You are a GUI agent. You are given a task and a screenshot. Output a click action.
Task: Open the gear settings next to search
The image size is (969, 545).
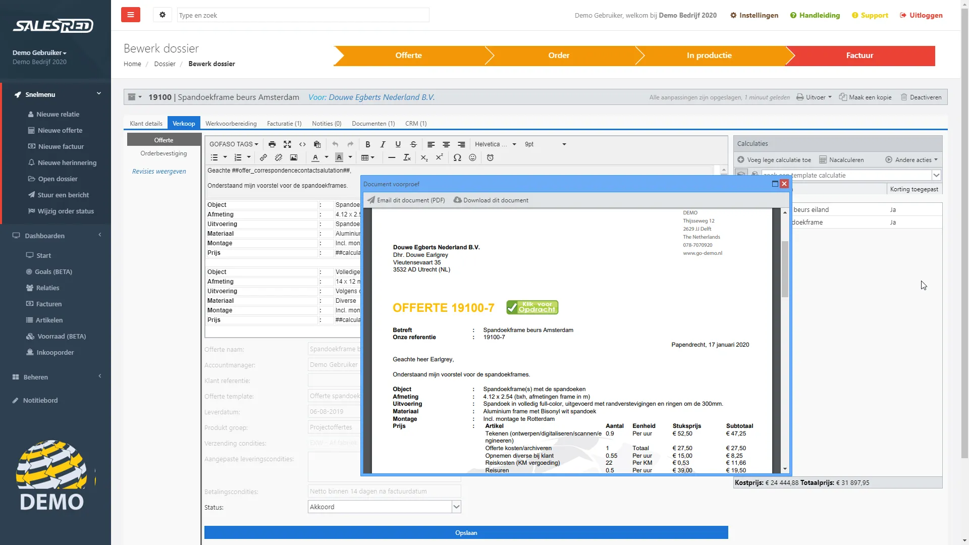pos(163,15)
